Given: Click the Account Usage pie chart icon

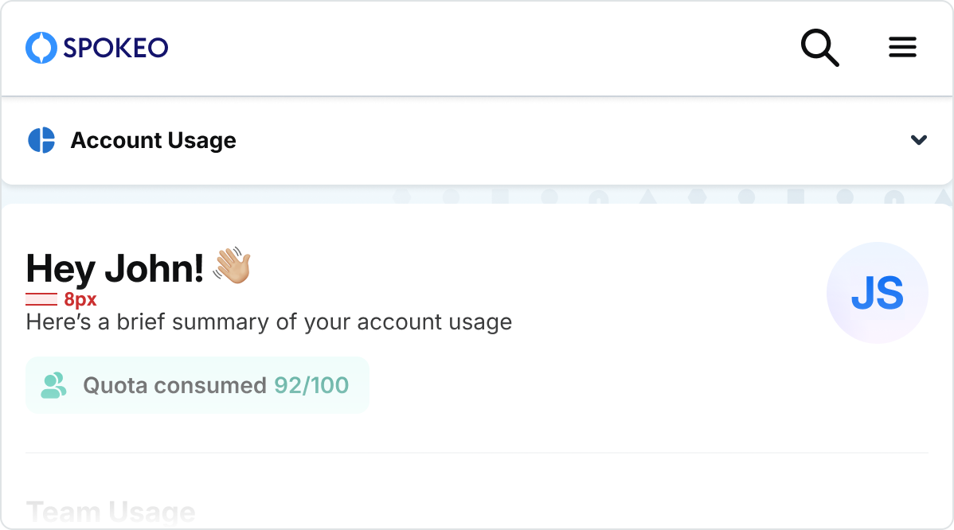Looking at the screenshot, I should (x=41, y=140).
